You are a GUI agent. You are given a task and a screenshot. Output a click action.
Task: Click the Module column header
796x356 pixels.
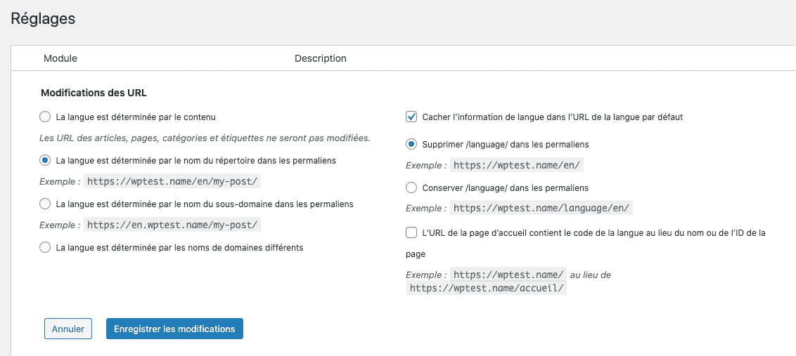click(60, 58)
